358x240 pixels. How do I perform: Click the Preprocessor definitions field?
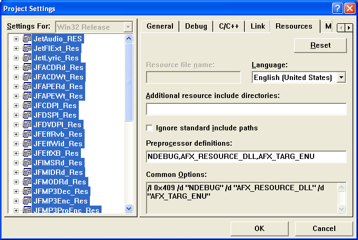[246, 157]
